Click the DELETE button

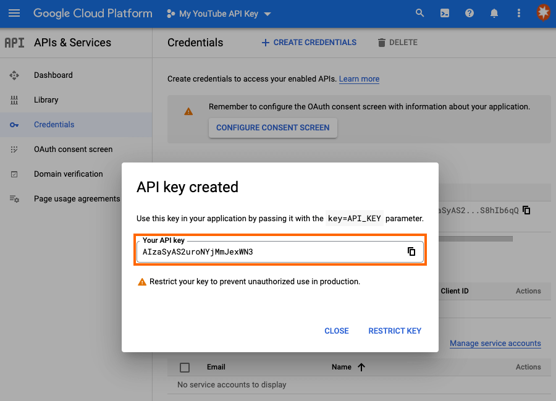397,43
